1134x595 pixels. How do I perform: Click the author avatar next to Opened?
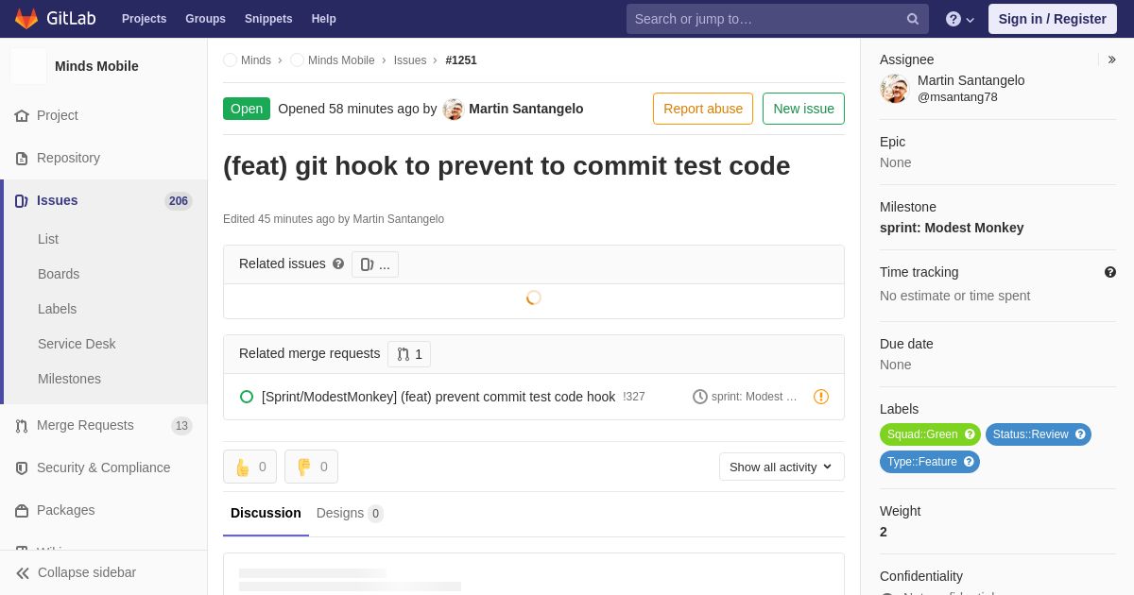(454, 109)
